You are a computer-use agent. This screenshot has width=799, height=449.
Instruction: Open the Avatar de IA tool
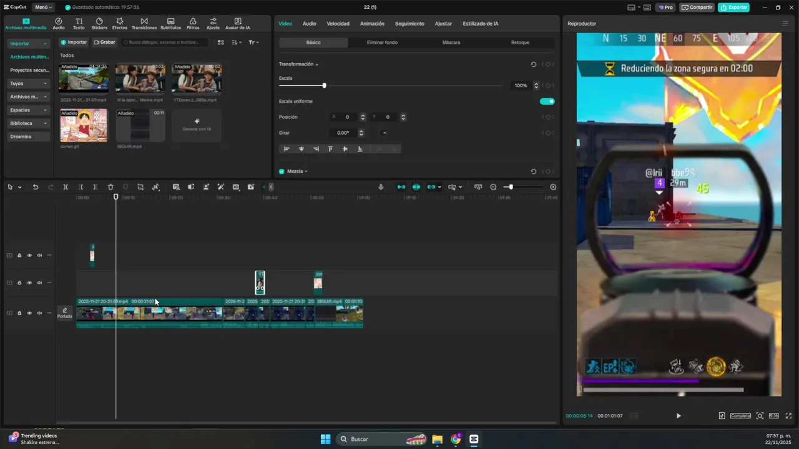pyautogui.click(x=237, y=24)
